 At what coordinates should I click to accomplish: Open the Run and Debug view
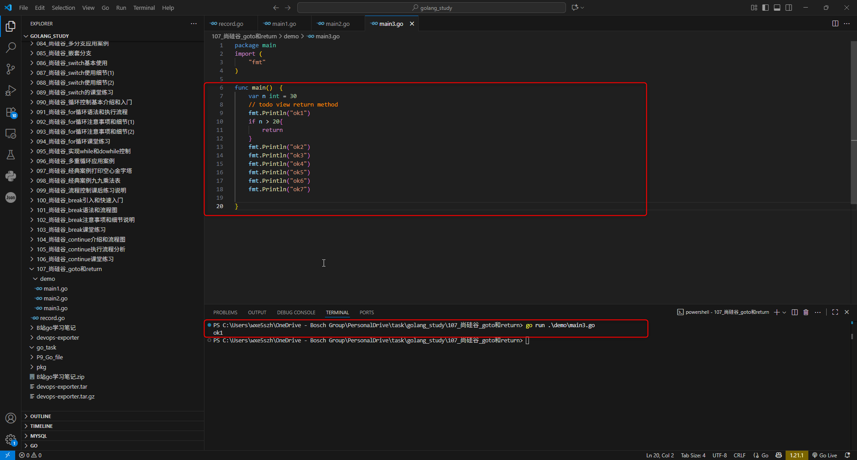click(11, 90)
